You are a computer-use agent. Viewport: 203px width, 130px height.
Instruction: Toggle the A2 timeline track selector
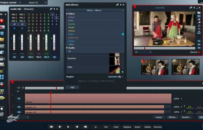pos(19,112)
